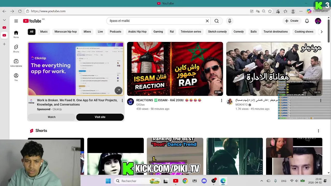The image size is (331, 186).
Task: Play the MOKHITO administration video thumbnail
Action: [x=274, y=69]
